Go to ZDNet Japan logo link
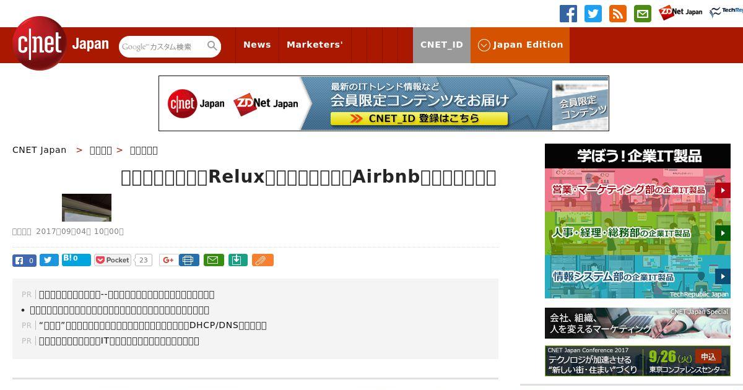 680,12
